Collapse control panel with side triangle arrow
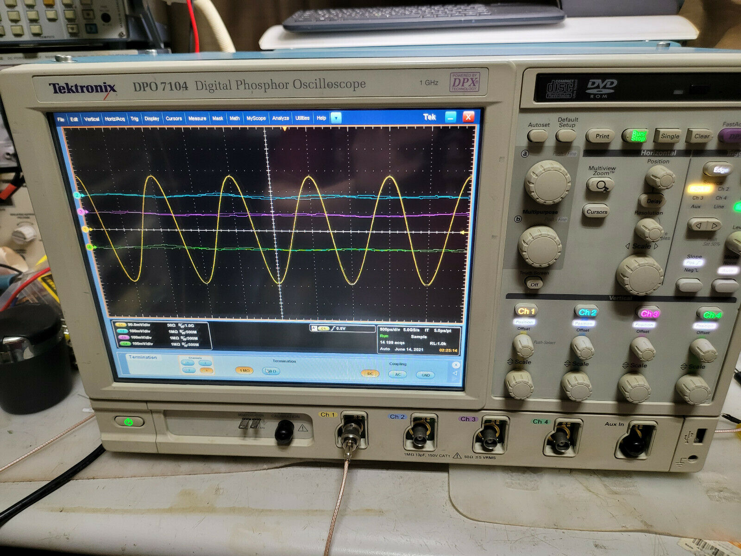The width and height of the screenshot is (741, 556). [455, 373]
